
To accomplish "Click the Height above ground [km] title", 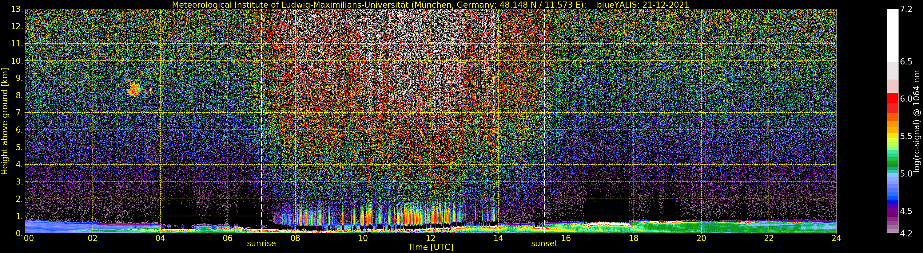I will pos(5,121).
